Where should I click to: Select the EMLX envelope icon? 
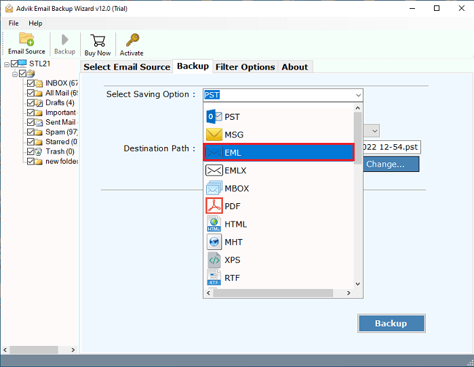tap(214, 170)
